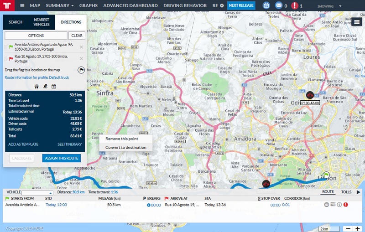Remove the Rua 10 Agosto waypoint
The height and width of the screenshot is (232, 365).
pos(81,58)
